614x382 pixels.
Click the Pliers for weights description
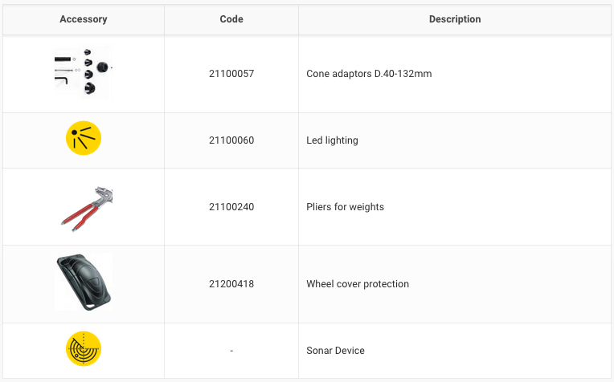point(345,207)
